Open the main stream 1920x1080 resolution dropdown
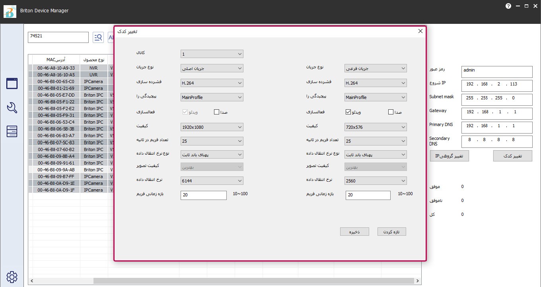 tap(212, 127)
